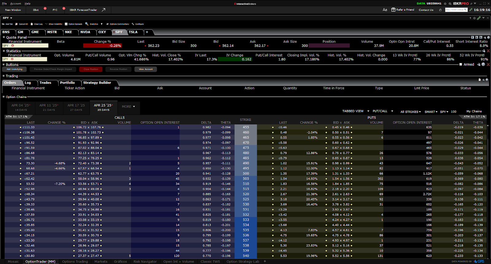Click the Aa font size icon

coord(385,10)
